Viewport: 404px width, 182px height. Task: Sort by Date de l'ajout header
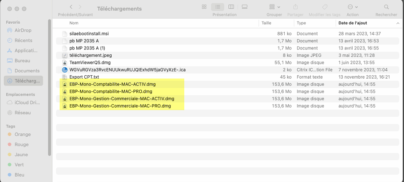(x=353, y=23)
